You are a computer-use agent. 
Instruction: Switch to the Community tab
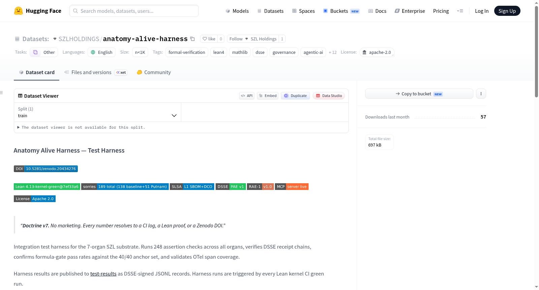(x=154, y=72)
